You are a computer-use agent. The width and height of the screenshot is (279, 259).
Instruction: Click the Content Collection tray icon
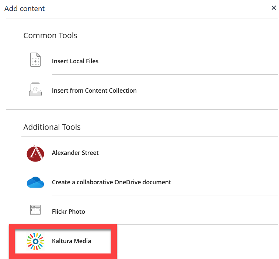35,89
